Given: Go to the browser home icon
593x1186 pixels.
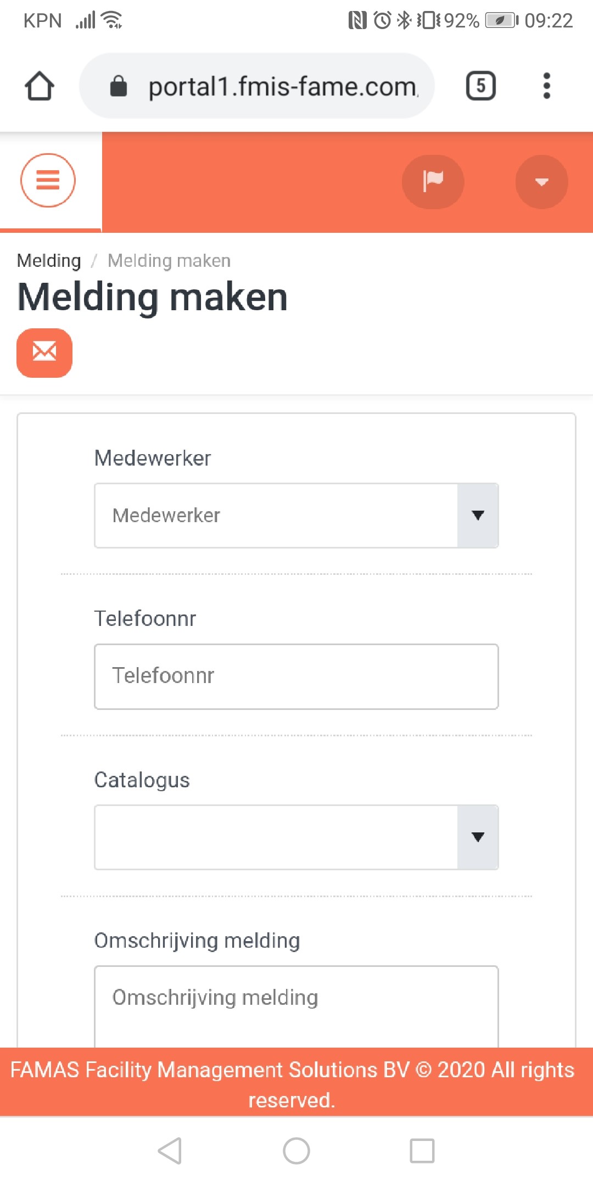Looking at the screenshot, I should tap(40, 86).
